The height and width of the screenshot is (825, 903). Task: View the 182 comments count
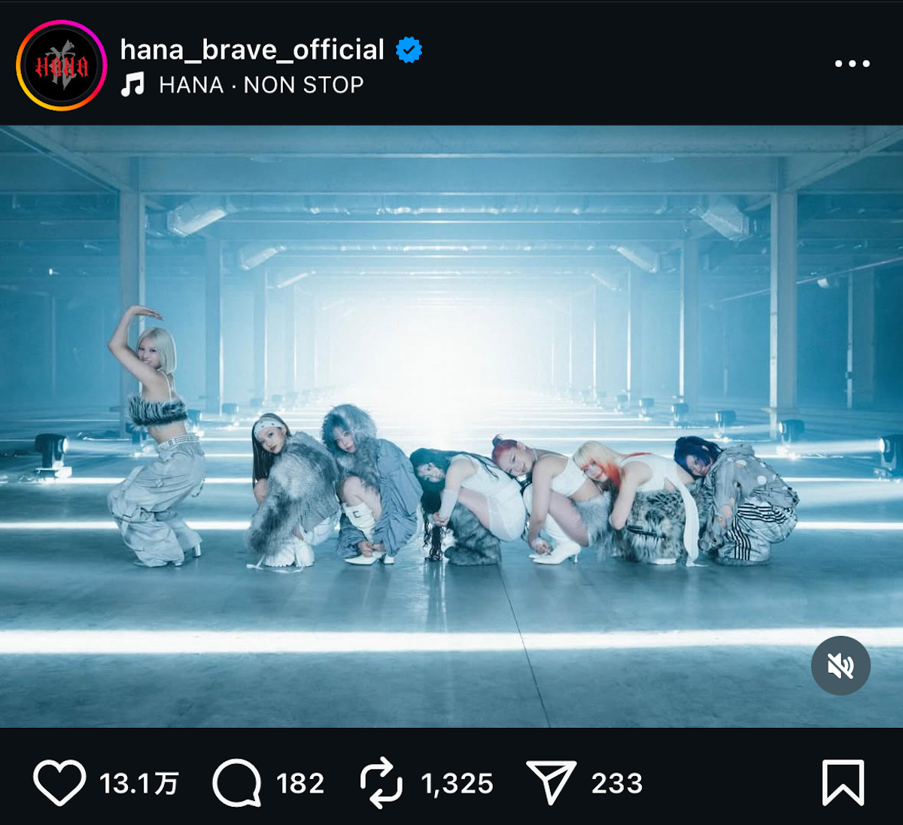(300, 784)
